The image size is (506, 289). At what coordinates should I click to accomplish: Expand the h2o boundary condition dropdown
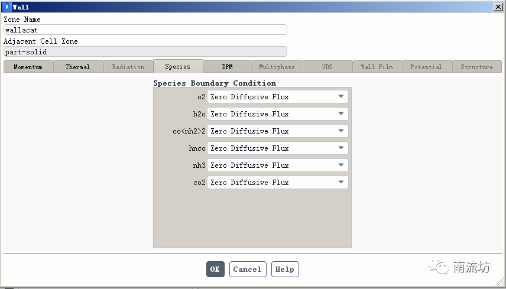tap(277, 114)
